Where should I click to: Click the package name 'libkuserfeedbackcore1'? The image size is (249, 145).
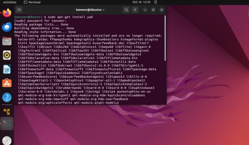coord(37,77)
